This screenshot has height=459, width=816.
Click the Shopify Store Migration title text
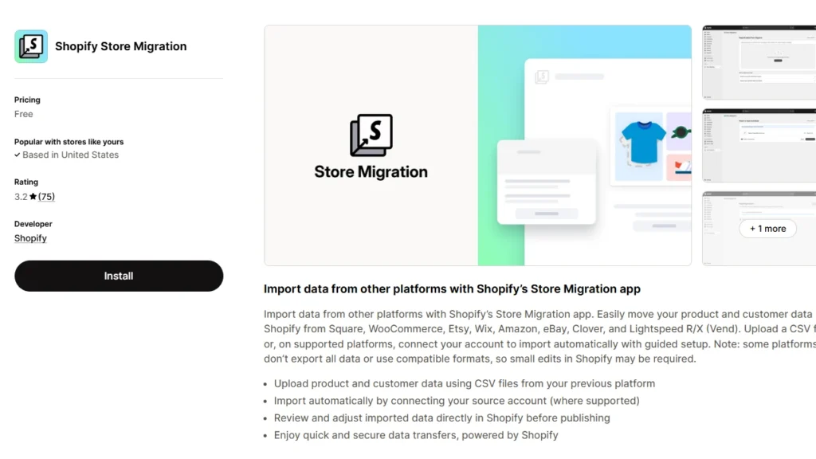tap(121, 46)
